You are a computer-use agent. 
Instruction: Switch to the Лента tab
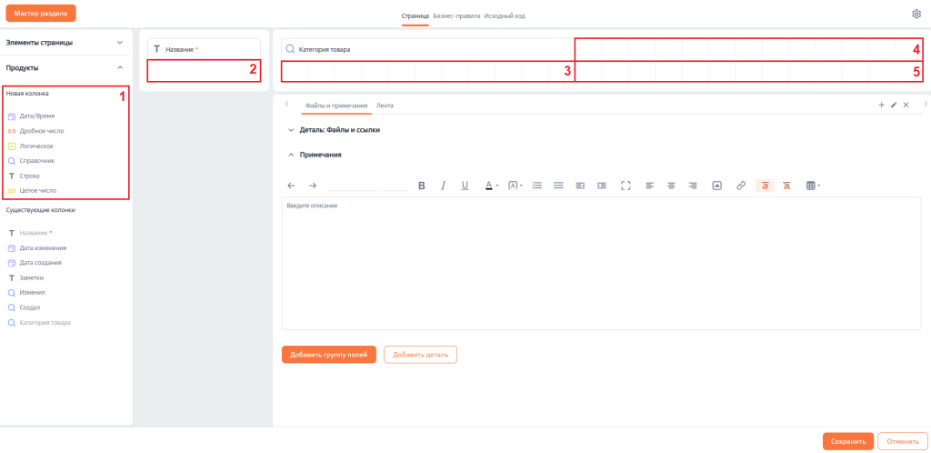coord(385,106)
